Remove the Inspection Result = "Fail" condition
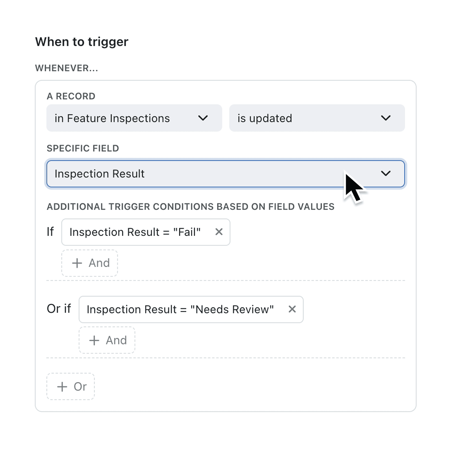The width and height of the screenshot is (451, 451). pyautogui.click(x=219, y=232)
